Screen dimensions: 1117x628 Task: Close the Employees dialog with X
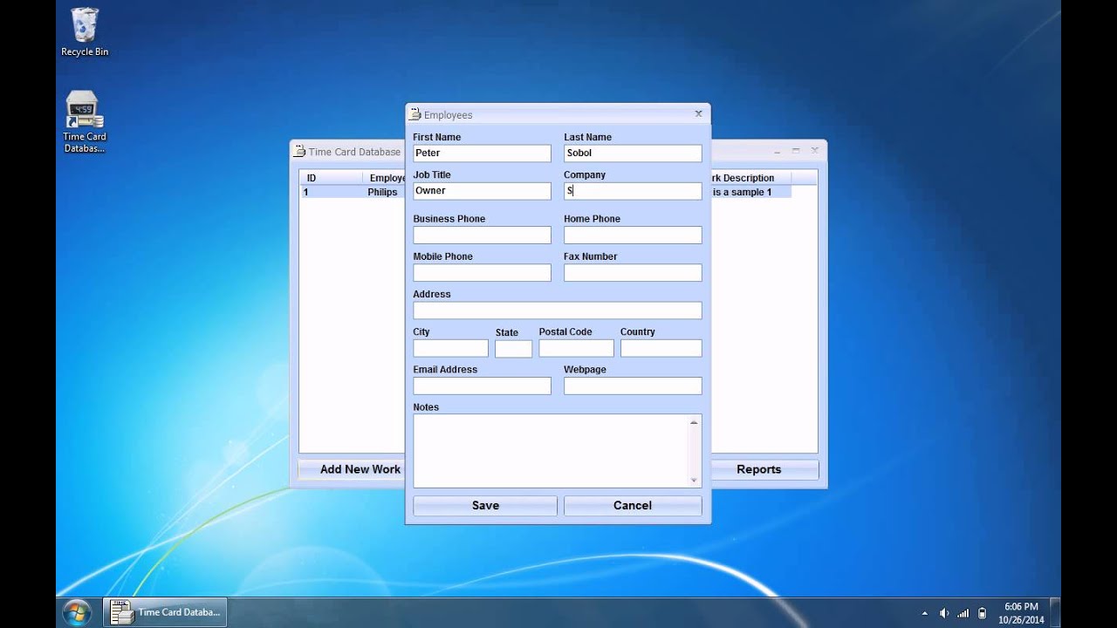pos(698,113)
